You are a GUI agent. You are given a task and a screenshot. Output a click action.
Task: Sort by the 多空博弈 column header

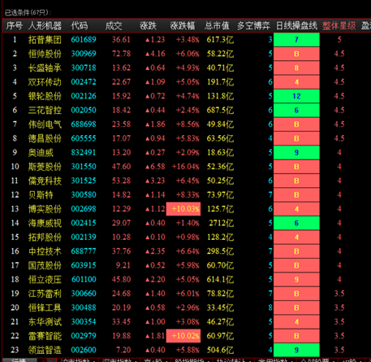tap(253, 26)
